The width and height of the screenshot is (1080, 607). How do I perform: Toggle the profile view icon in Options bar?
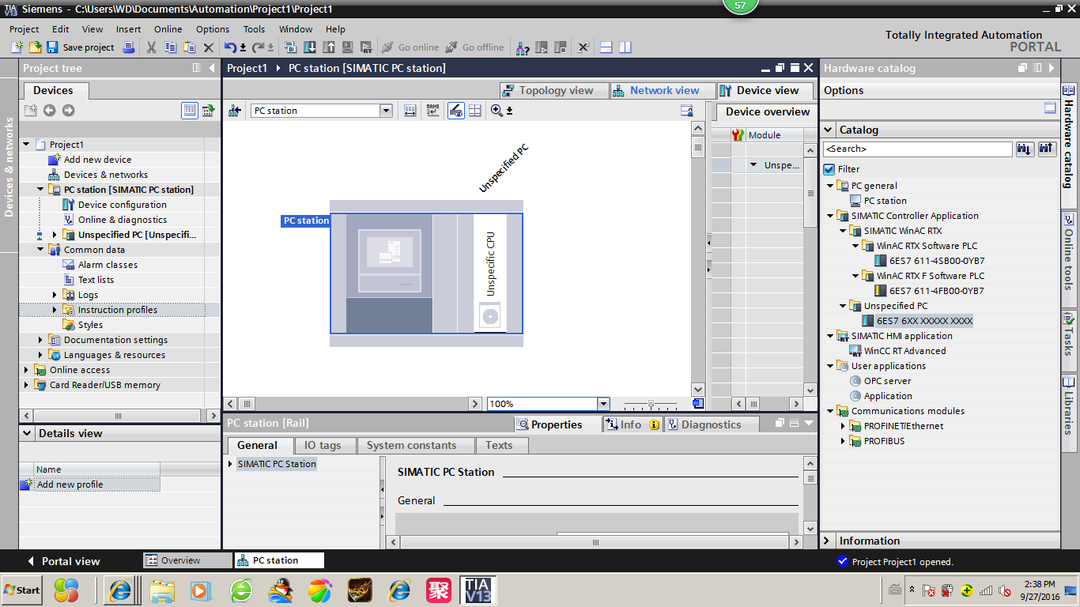point(1050,108)
